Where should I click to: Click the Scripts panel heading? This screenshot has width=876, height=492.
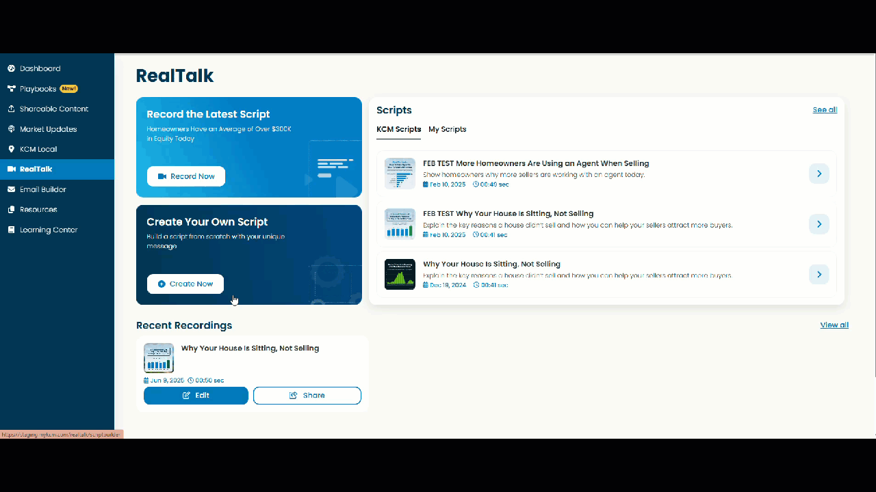394,110
